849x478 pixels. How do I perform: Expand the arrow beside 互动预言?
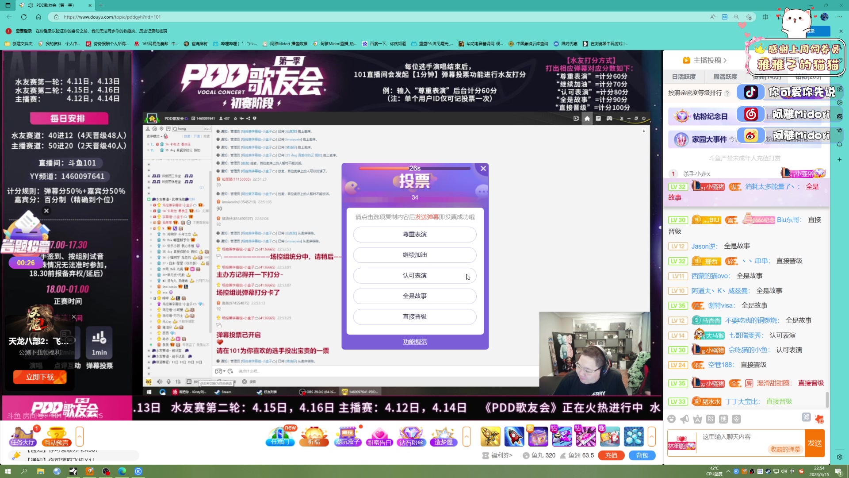coord(80,436)
